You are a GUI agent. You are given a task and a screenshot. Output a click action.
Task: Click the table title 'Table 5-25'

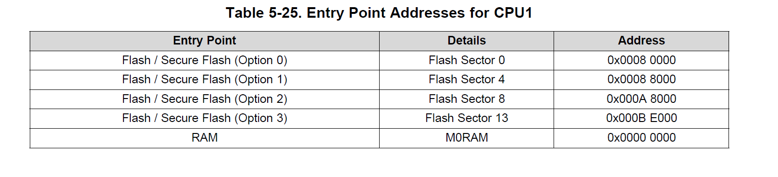pyautogui.click(x=264, y=12)
